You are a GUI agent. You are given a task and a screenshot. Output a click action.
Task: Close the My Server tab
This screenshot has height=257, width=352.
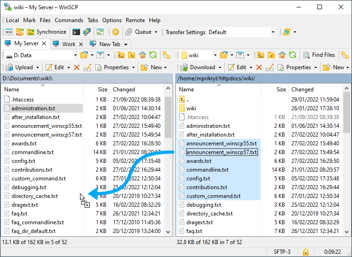pyautogui.click(x=44, y=43)
